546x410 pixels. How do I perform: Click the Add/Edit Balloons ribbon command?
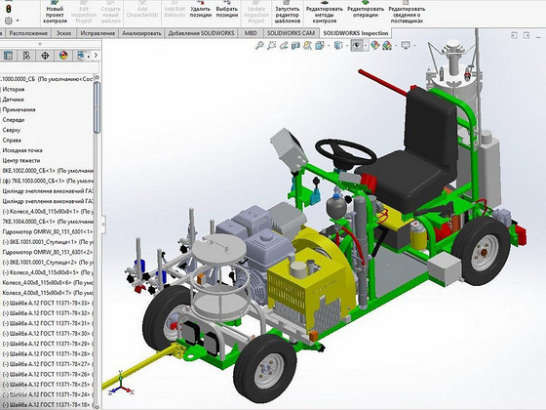[x=175, y=9]
